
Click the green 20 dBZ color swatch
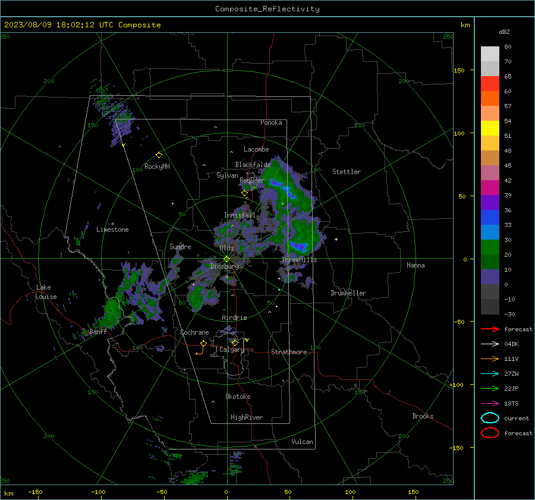click(490, 247)
